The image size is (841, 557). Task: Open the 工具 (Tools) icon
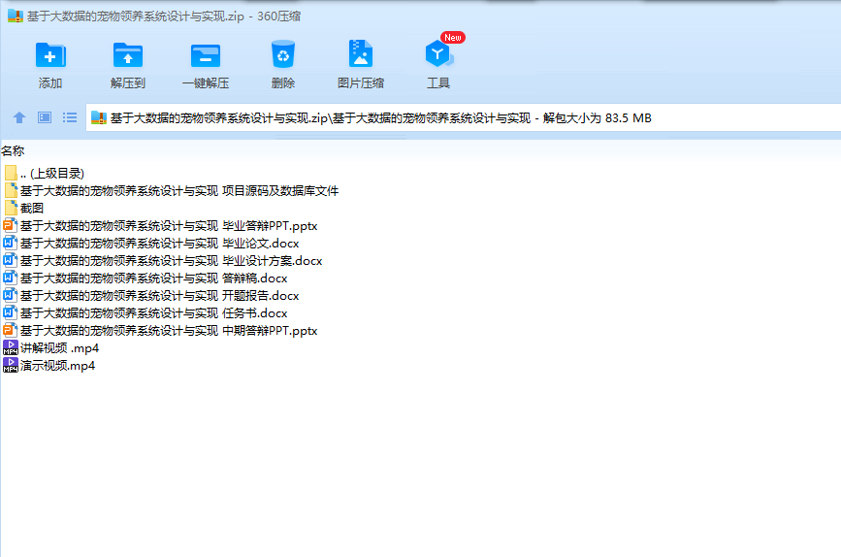[x=438, y=53]
